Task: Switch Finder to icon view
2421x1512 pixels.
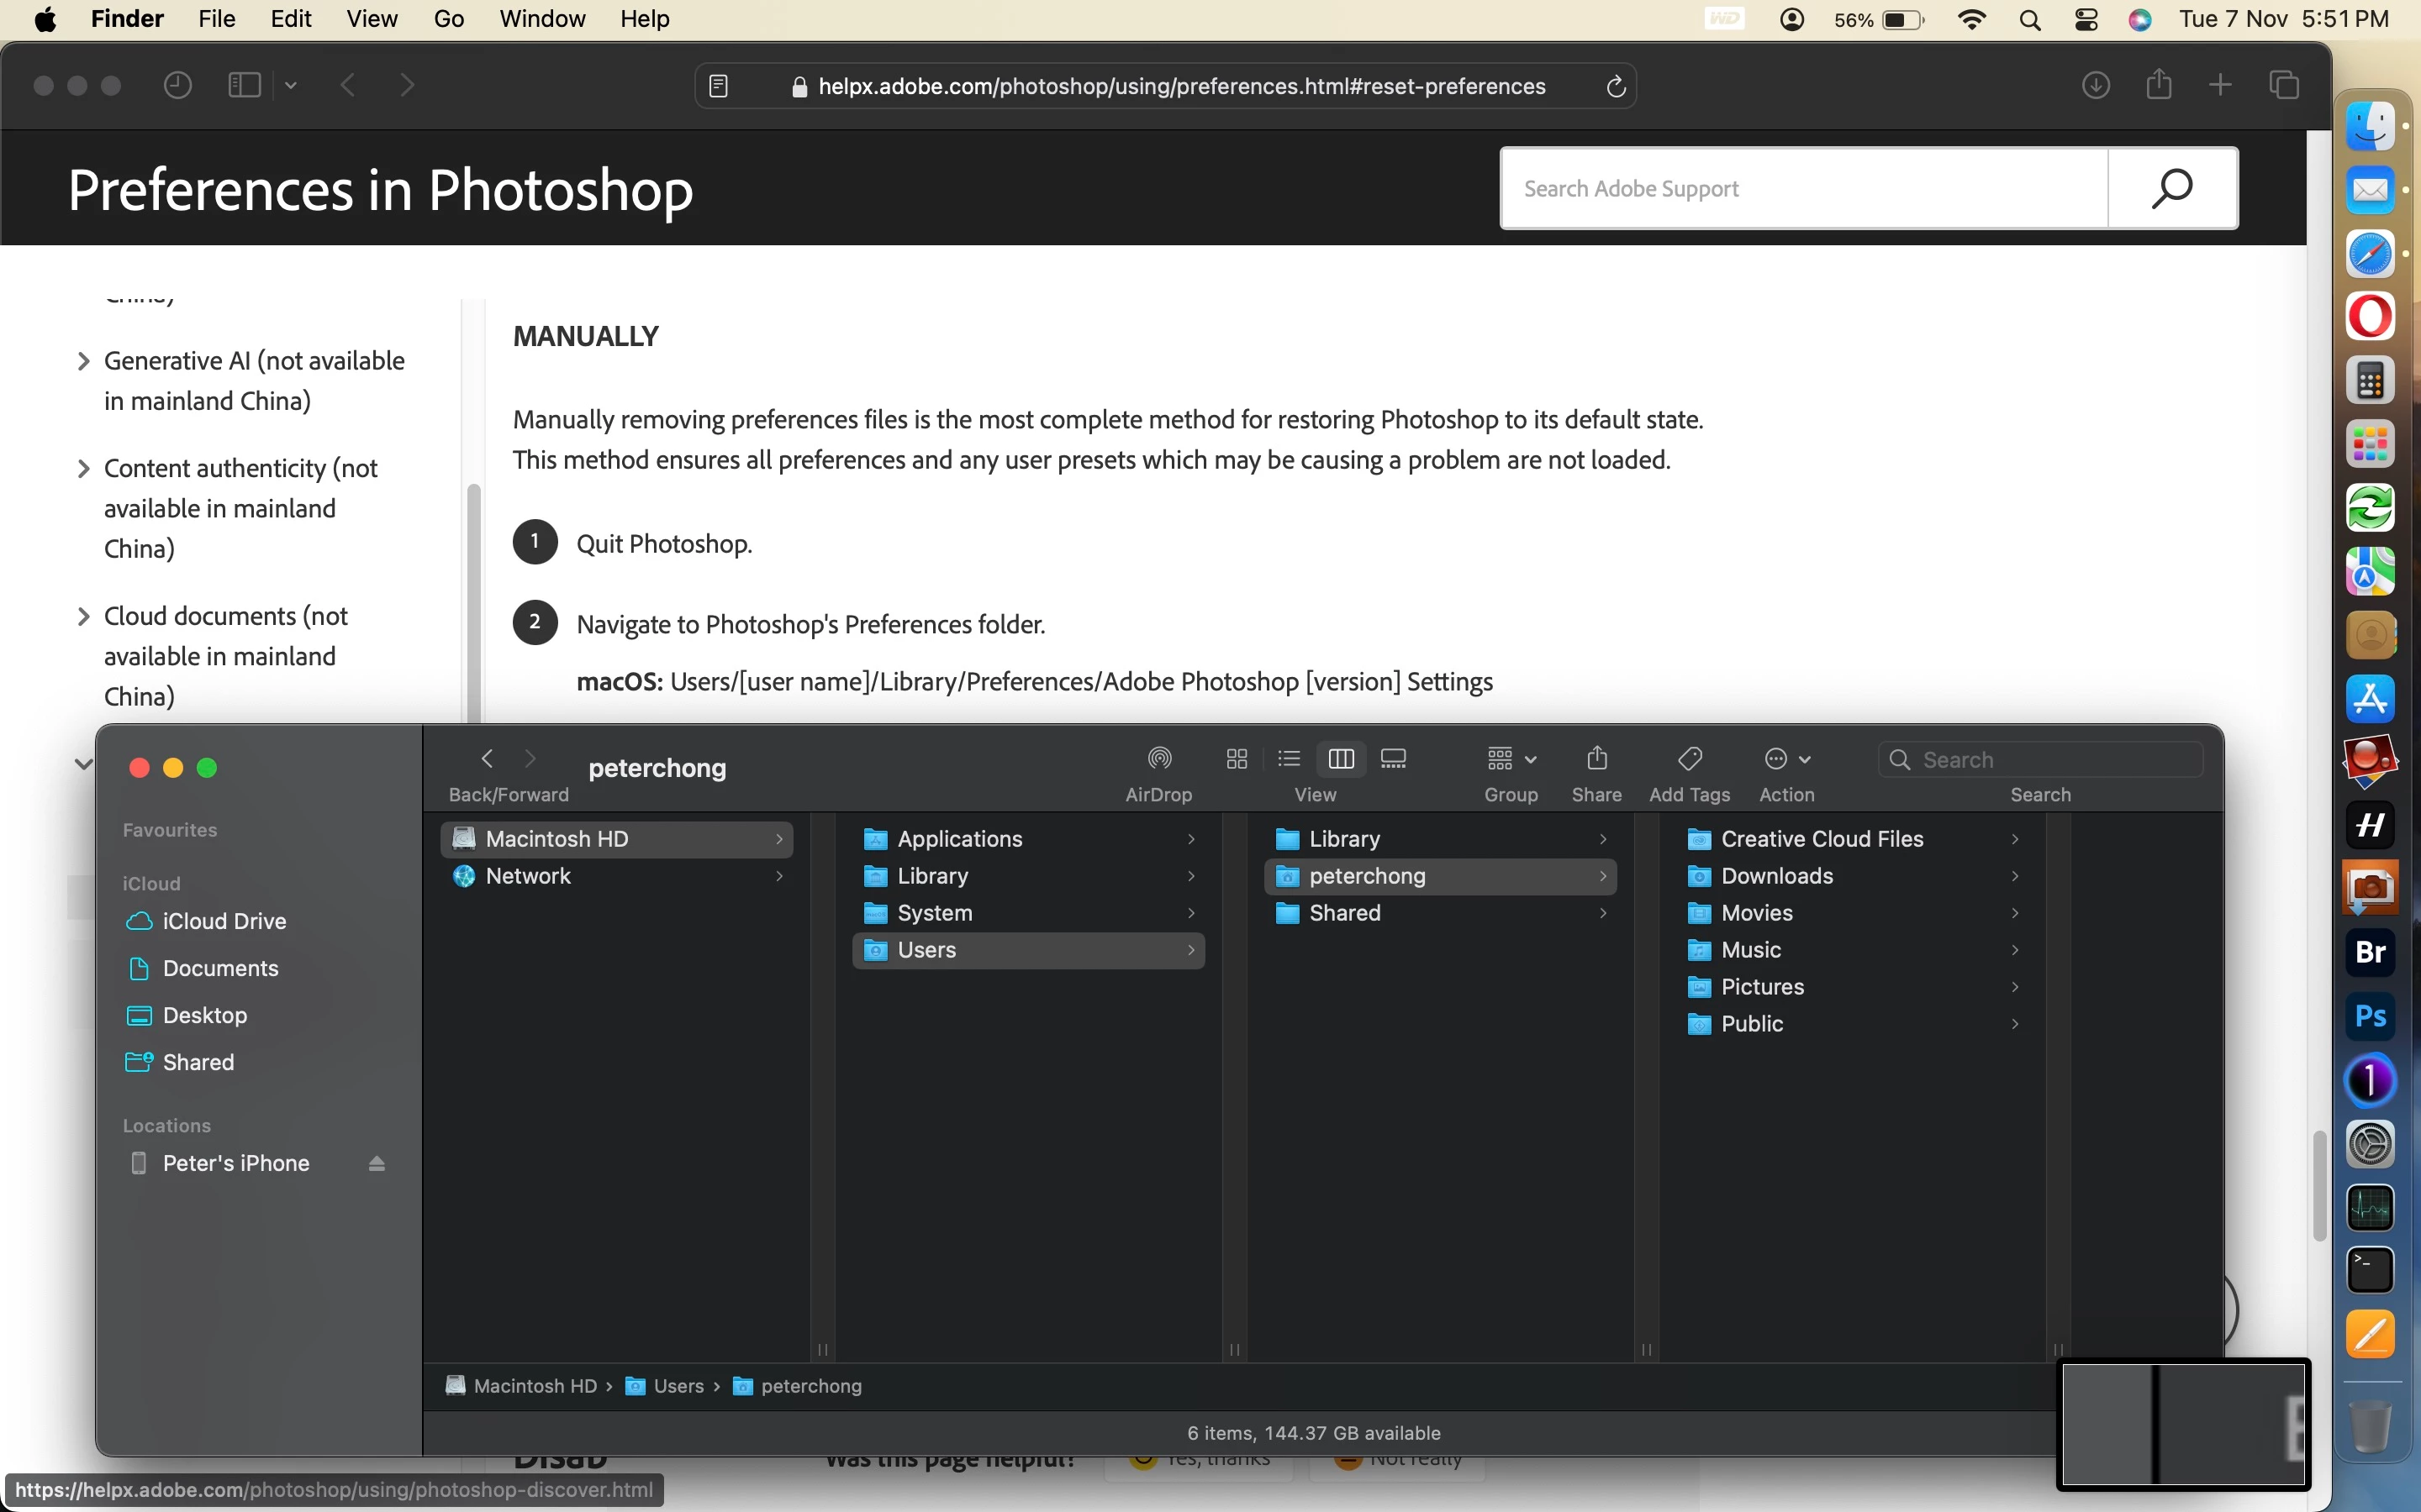Action: click(x=1237, y=759)
